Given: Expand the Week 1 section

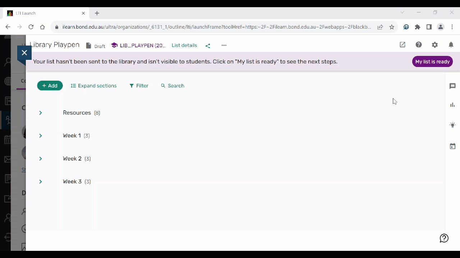Looking at the screenshot, I should click(x=41, y=136).
